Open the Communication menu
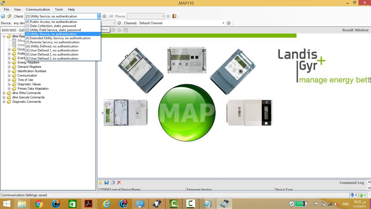This screenshot has width=371, height=209. 38,10
